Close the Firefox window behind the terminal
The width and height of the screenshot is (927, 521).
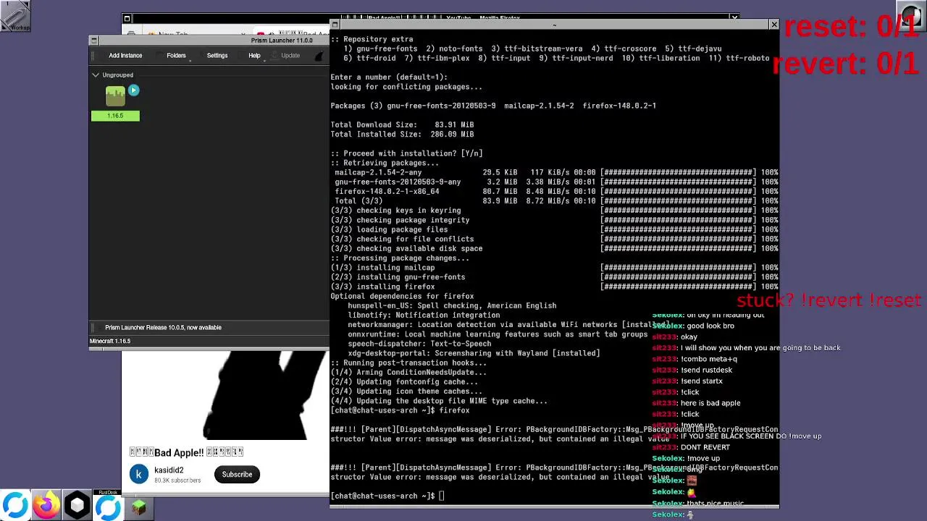pos(734,17)
